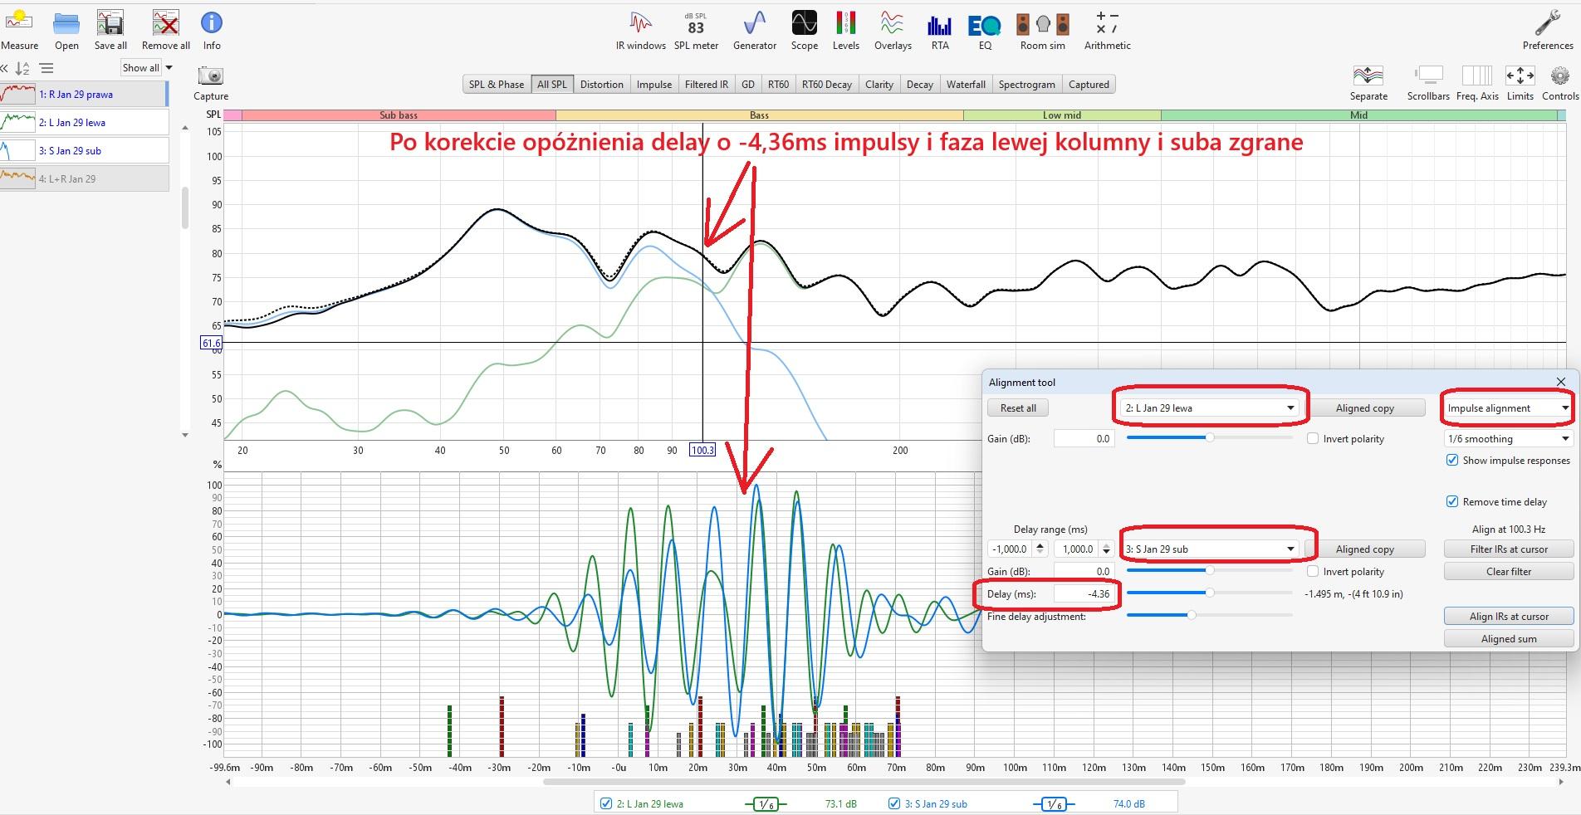
Task: Launch the signal Generator
Action: 754,30
